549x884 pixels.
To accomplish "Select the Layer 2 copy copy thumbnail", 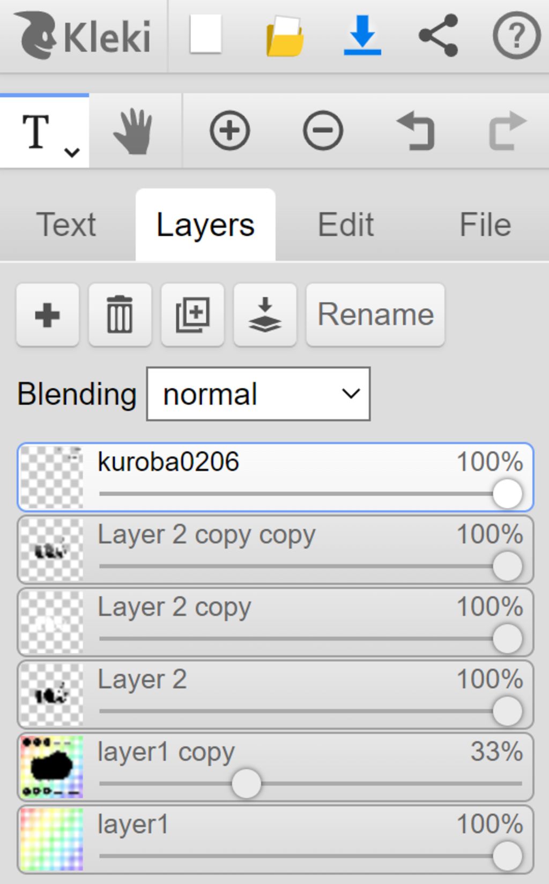I will [x=51, y=550].
